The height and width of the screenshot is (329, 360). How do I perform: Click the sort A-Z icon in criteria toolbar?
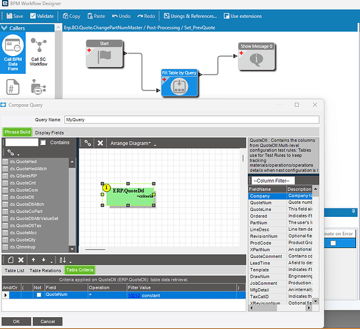pos(63,260)
